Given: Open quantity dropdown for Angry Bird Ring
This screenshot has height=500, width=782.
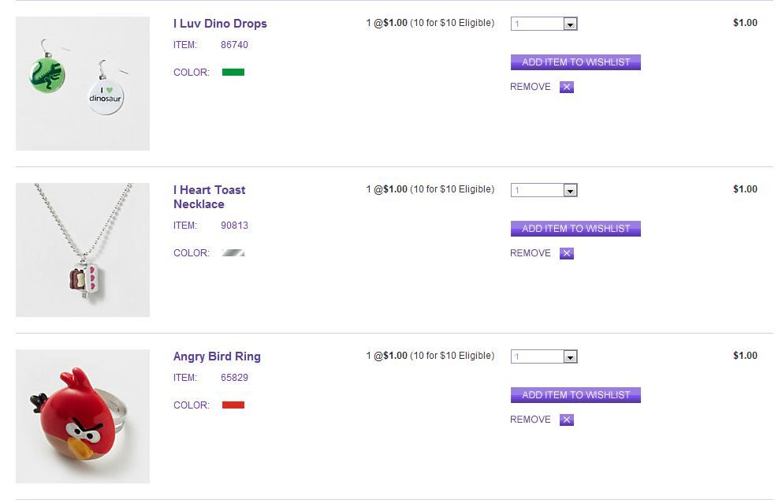Looking at the screenshot, I should (x=544, y=357).
